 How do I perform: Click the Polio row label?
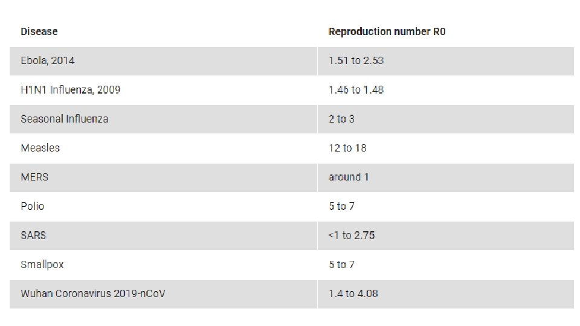point(33,206)
